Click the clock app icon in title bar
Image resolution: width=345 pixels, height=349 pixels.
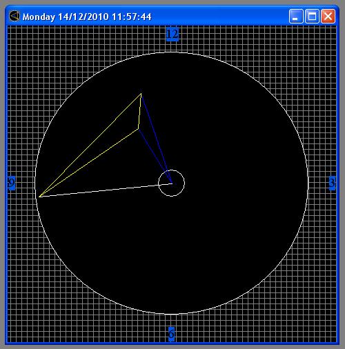point(14,17)
